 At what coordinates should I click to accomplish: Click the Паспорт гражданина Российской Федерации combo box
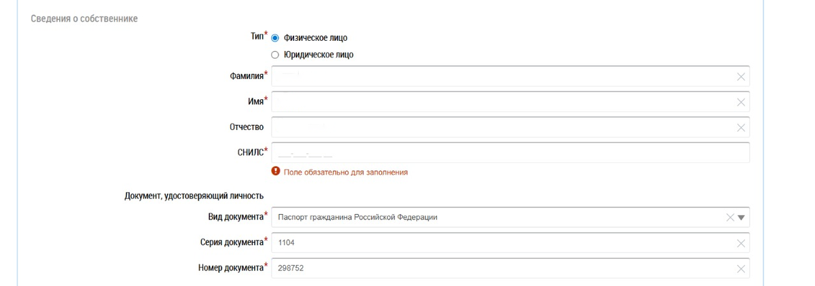[x=475, y=217]
